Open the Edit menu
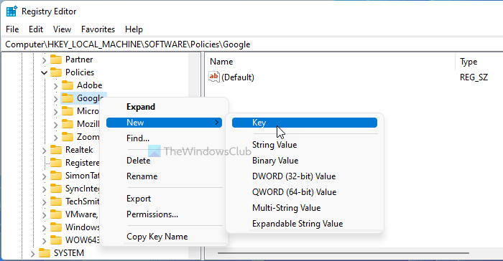The height and width of the screenshot is (261, 503). click(x=36, y=29)
